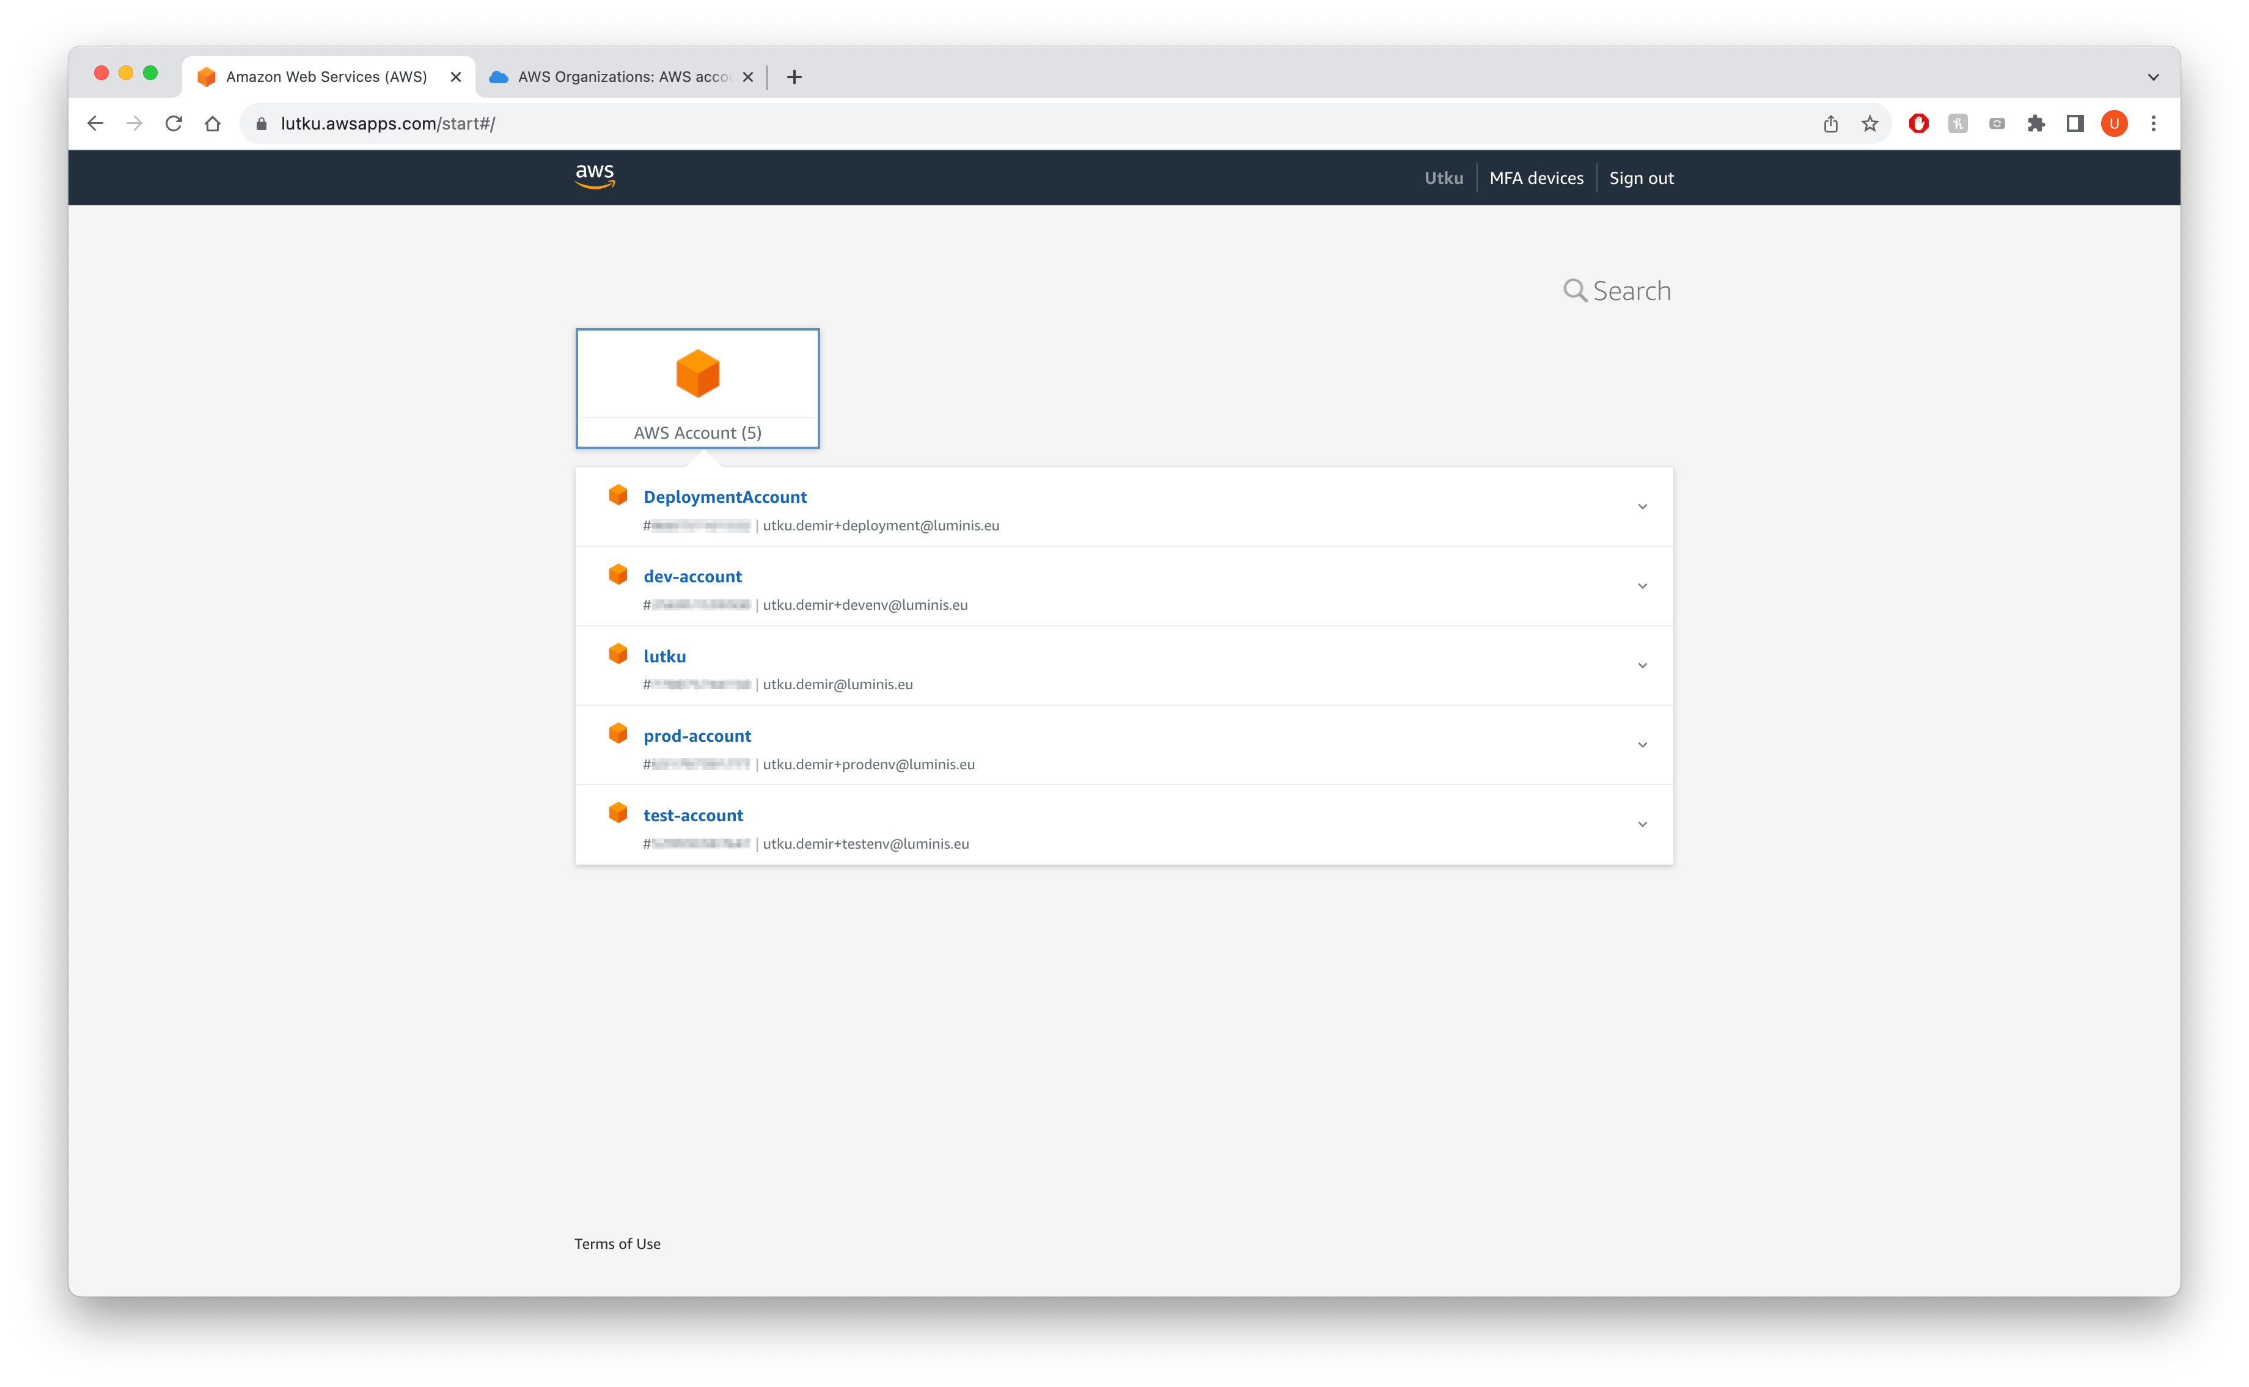This screenshot has height=1387, width=2249.
Task: Click the DeploymentAccount cube icon
Action: pos(618,496)
